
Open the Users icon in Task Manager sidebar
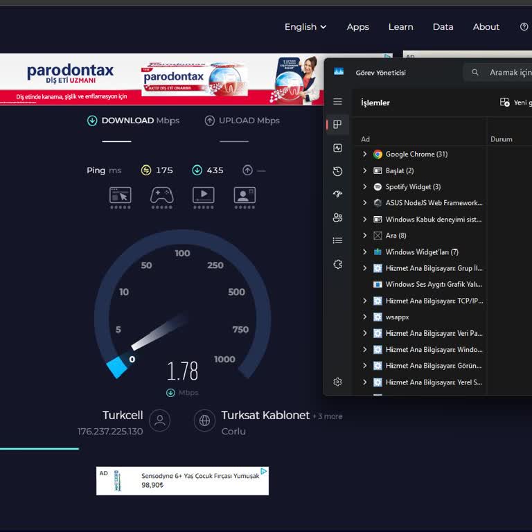337,218
